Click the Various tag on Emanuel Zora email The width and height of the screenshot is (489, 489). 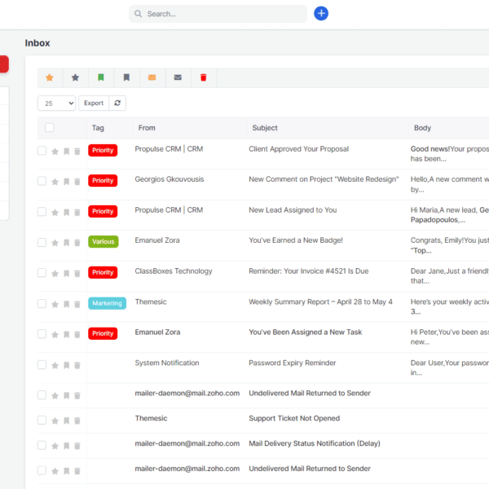[x=104, y=241]
